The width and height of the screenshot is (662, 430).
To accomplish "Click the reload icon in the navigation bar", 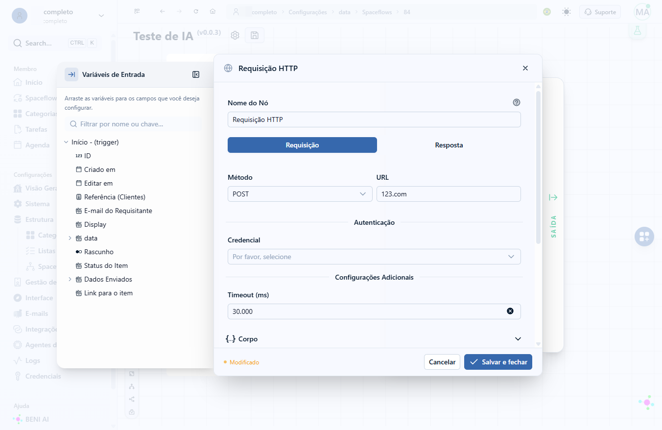I will [196, 11].
